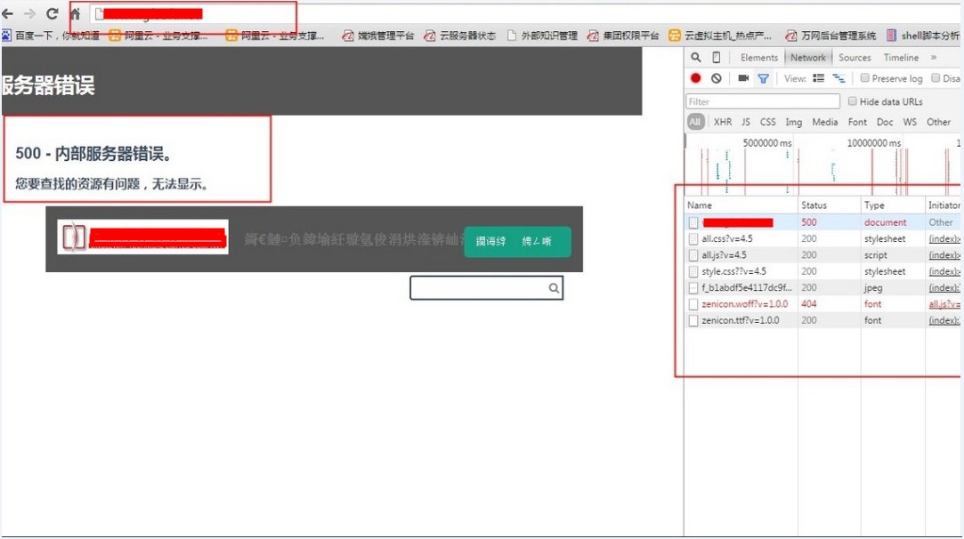Reload the page with browser refresh button
The height and width of the screenshot is (539, 964).
tap(53, 14)
